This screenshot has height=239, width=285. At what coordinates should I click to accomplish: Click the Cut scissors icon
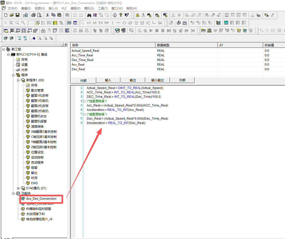[x=47, y=15]
